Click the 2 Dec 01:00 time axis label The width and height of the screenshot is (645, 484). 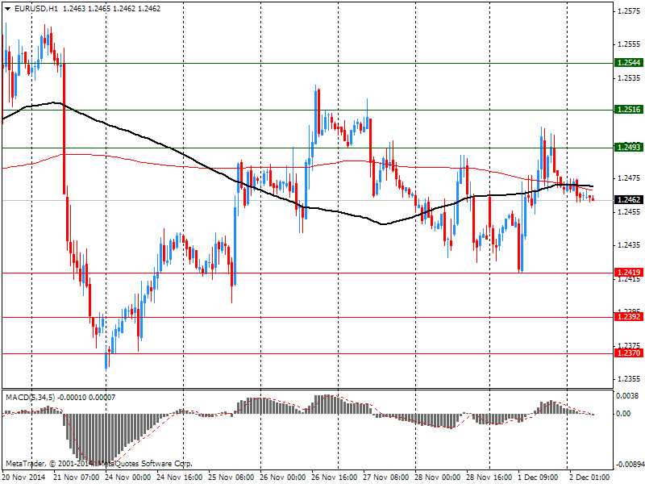coord(589,478)
